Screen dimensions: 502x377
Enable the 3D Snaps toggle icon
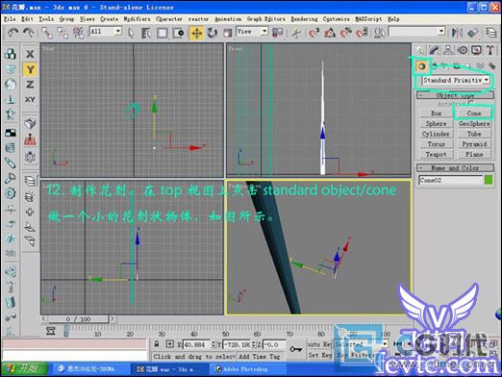[x=314, y=33]
